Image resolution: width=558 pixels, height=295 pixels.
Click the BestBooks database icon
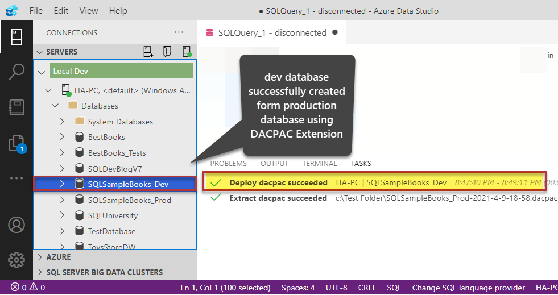pyautogui.click(x=80, y=137)
